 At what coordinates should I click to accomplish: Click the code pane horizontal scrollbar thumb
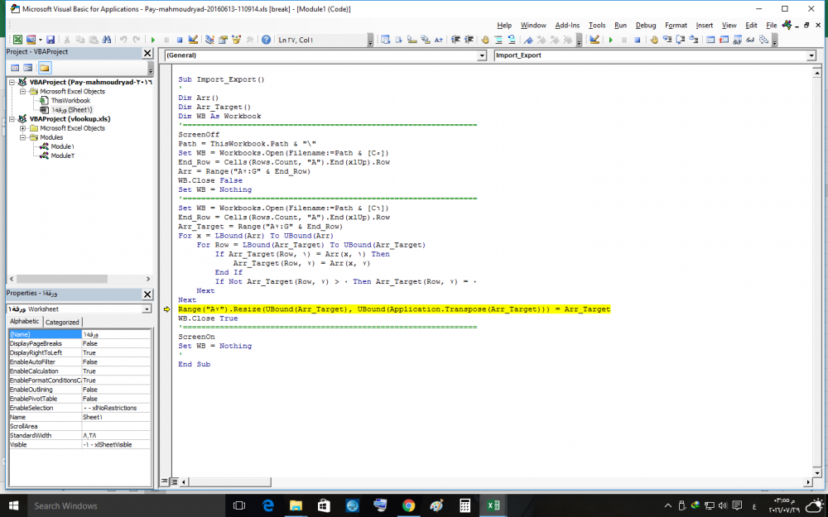(x=229, y=482)
